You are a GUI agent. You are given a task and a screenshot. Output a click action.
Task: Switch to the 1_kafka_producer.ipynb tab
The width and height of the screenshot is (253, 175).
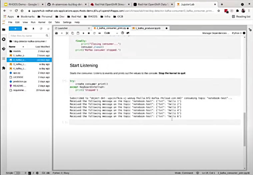(148, 28)
